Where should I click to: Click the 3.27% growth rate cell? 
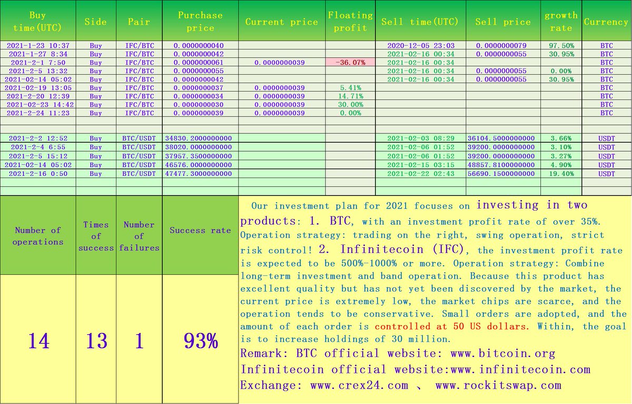[561, 156]
